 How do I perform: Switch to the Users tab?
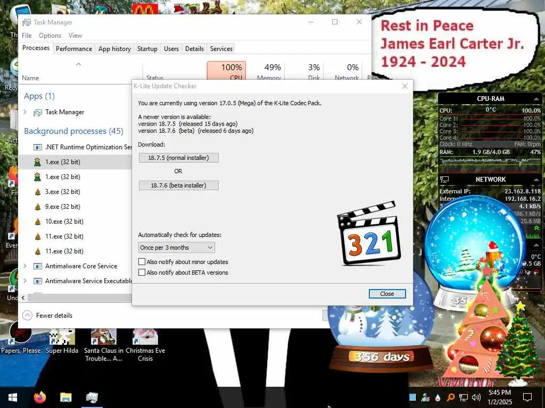171,48
